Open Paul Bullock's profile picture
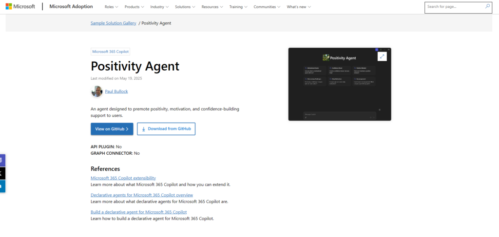The height and width of the screenshot is (237, 499). tap(96, 91)
